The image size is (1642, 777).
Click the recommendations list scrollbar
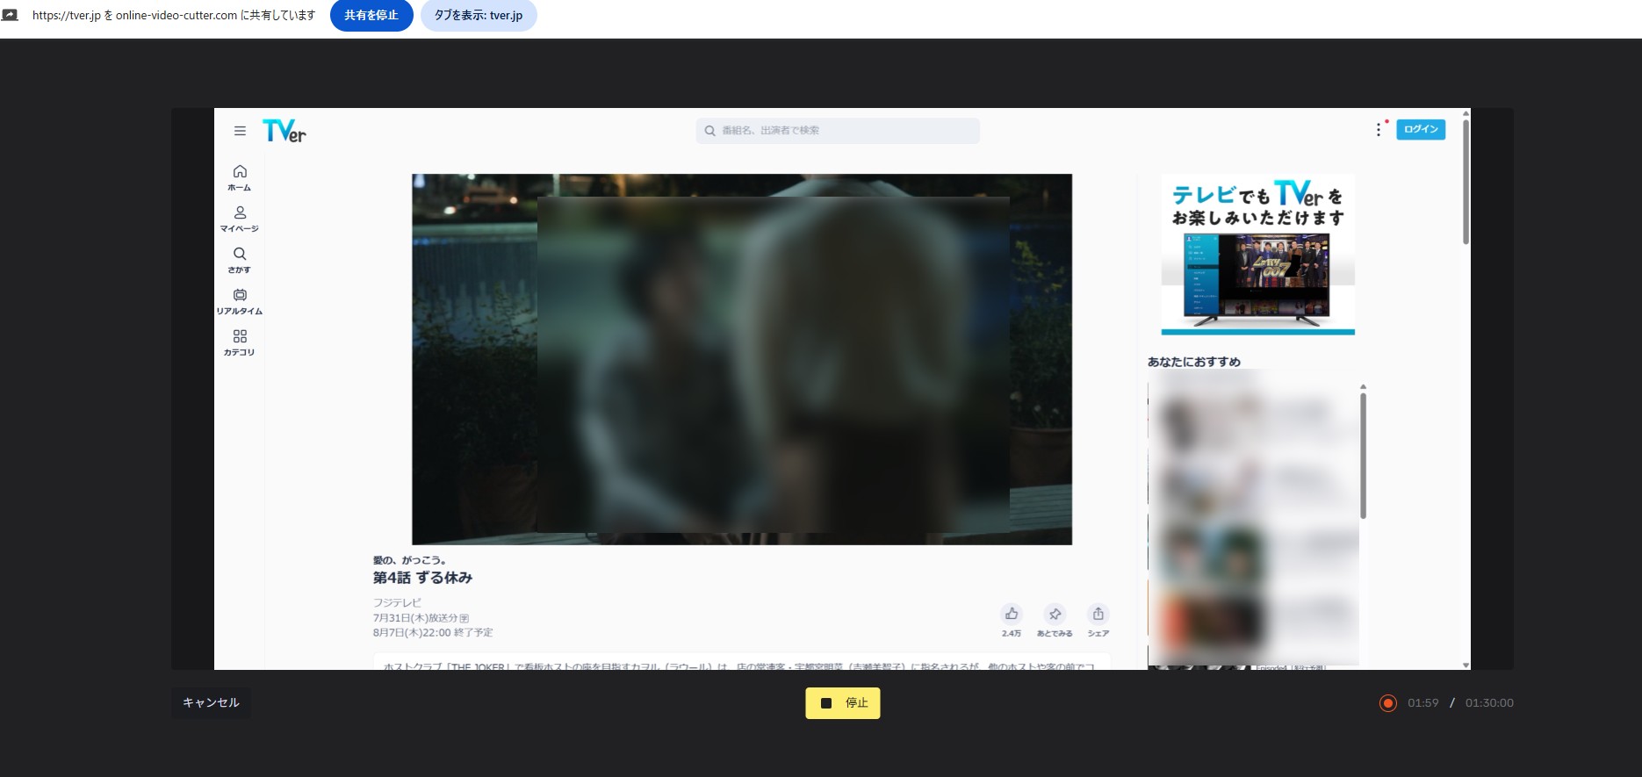coord(1363,455)
